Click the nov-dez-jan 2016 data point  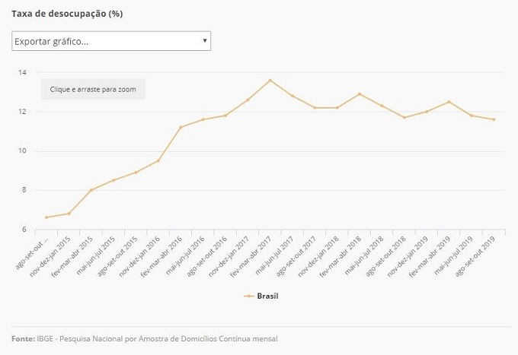158,160
